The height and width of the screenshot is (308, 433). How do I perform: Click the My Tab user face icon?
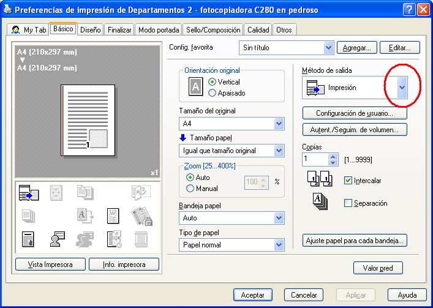(x=16, y=30)
